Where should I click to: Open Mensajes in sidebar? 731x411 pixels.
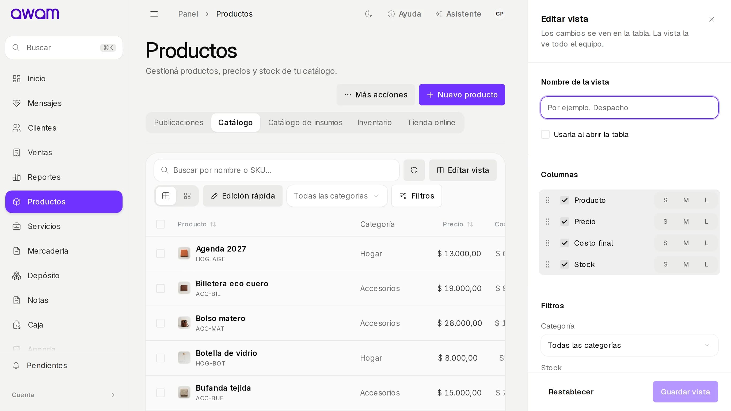64,103
